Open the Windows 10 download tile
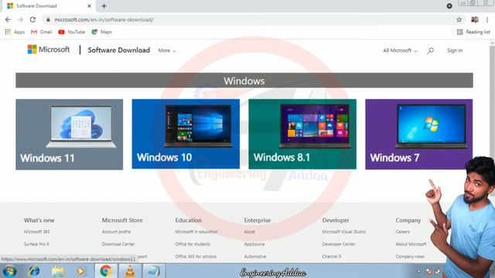The image size is (495, 278). coord(186,134)
